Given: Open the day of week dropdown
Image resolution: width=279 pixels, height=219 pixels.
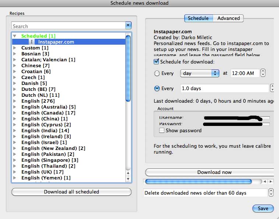Looking at the screenshot, I should click(x=199, y=73).
